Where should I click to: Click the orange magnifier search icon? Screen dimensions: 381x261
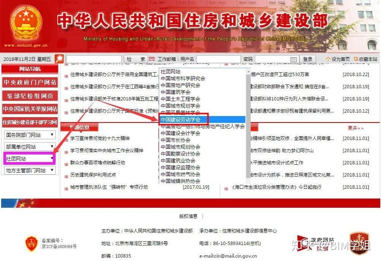point(59,59)
